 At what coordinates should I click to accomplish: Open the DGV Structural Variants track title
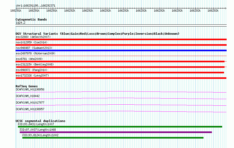point(97,34)
